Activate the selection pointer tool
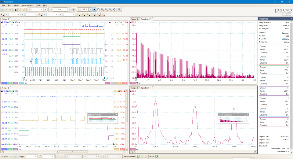The image size is (293, 159). pos(94,9)
